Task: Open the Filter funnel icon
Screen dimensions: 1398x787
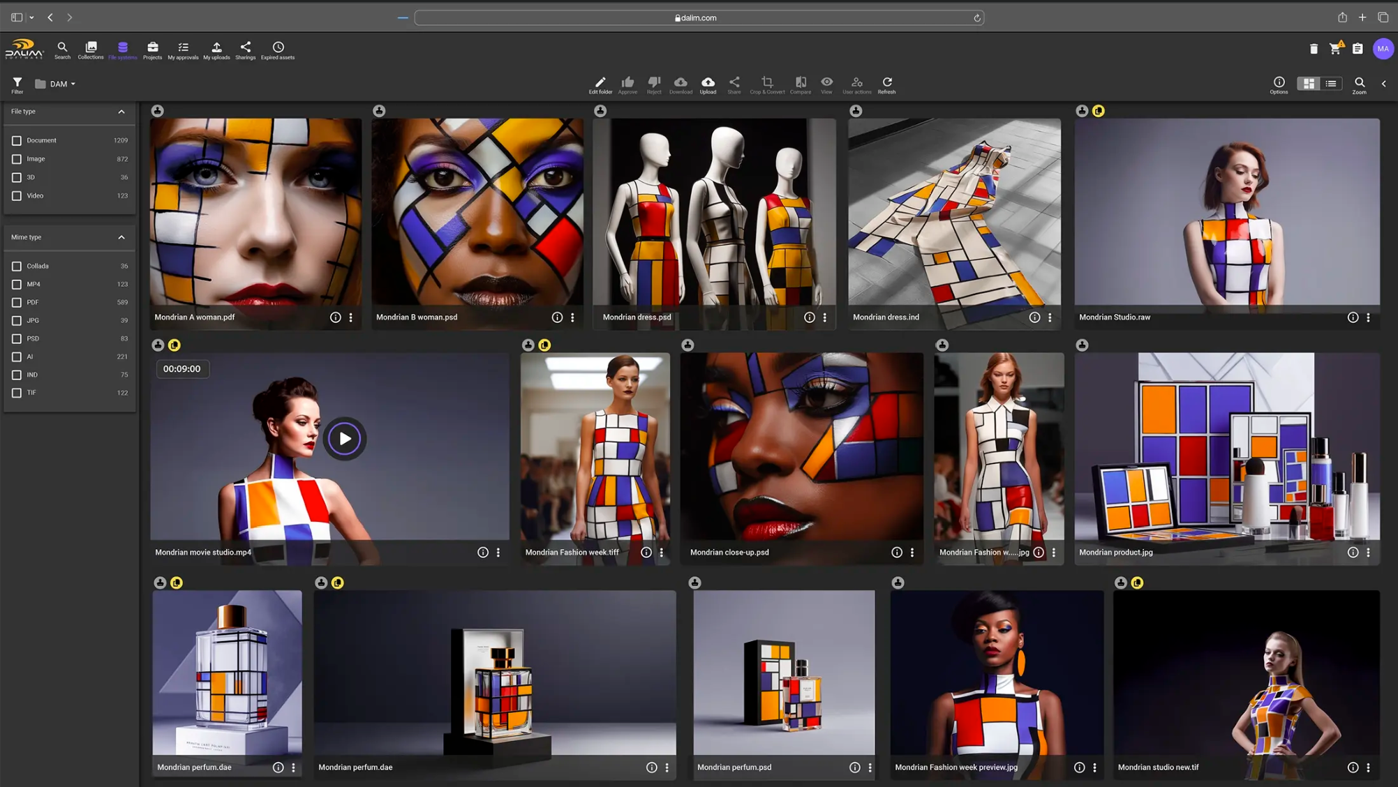Action: pyautogui.click(x=17, y=84)
